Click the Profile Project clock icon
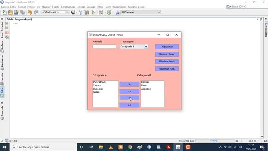 pyautogui.click(x=109, y=12)
